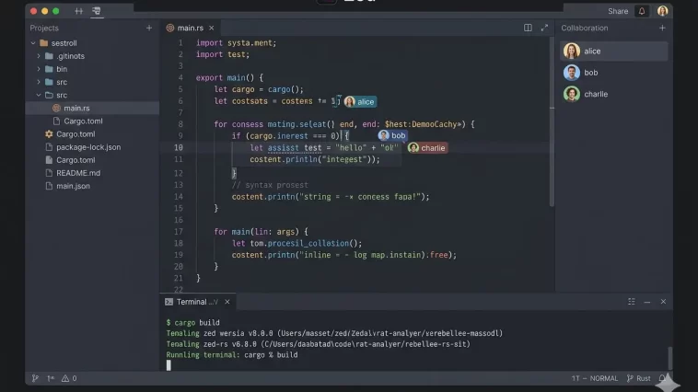Close the terminal panel with X icon
This screenshot has height=392, width=698.
coord(663,302)
